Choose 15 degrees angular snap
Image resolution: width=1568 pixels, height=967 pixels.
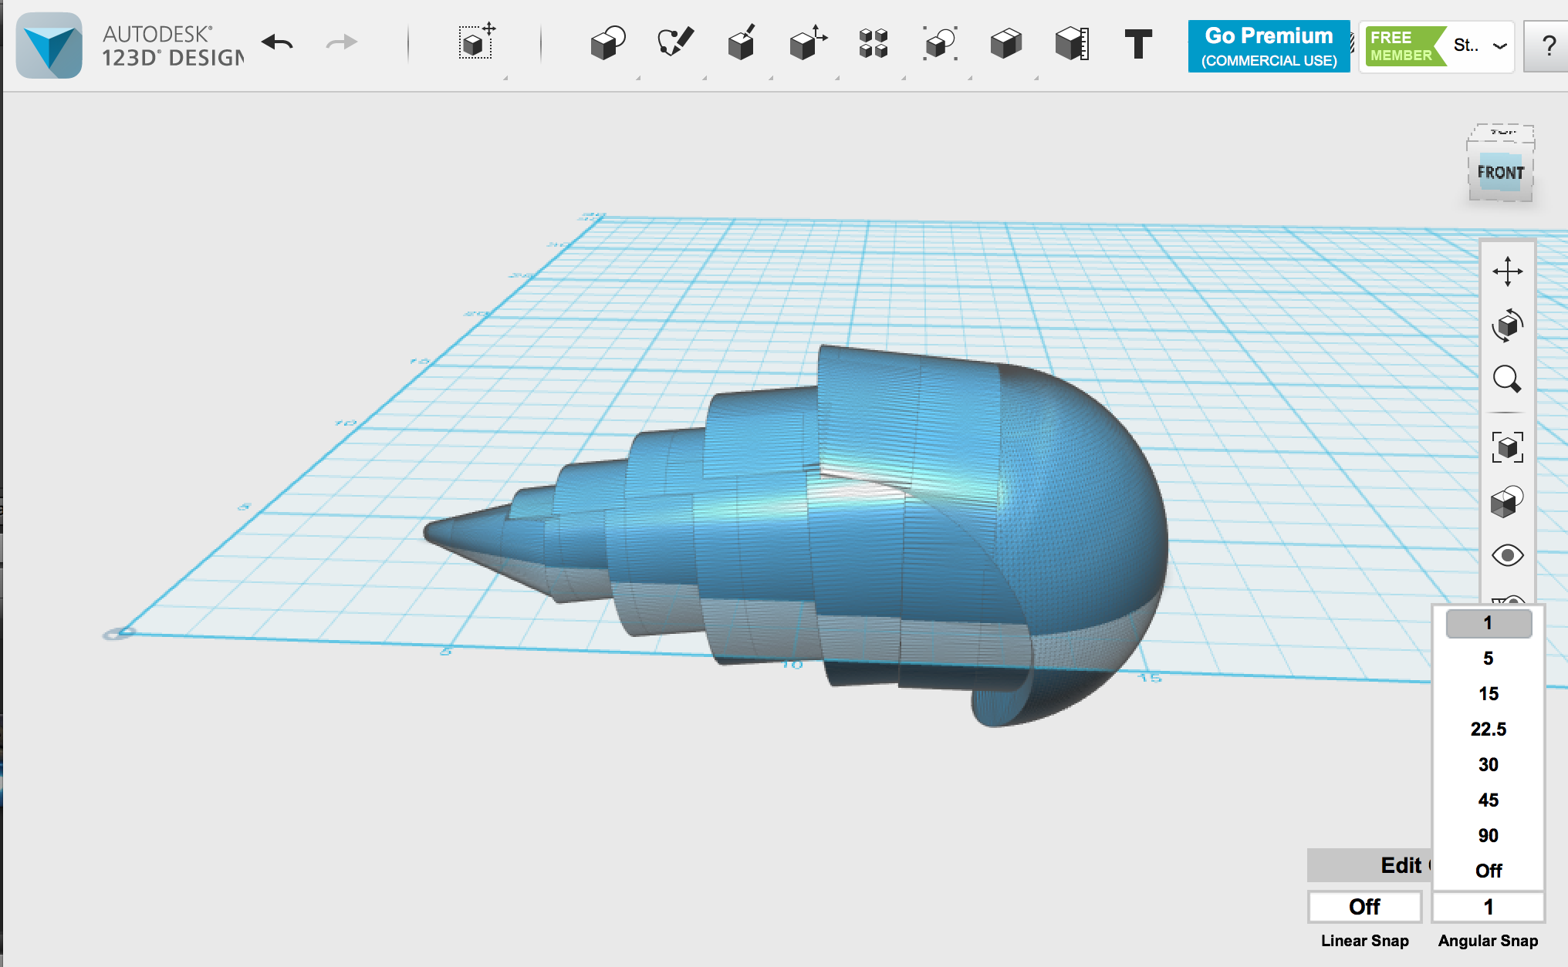point(1489,694)
